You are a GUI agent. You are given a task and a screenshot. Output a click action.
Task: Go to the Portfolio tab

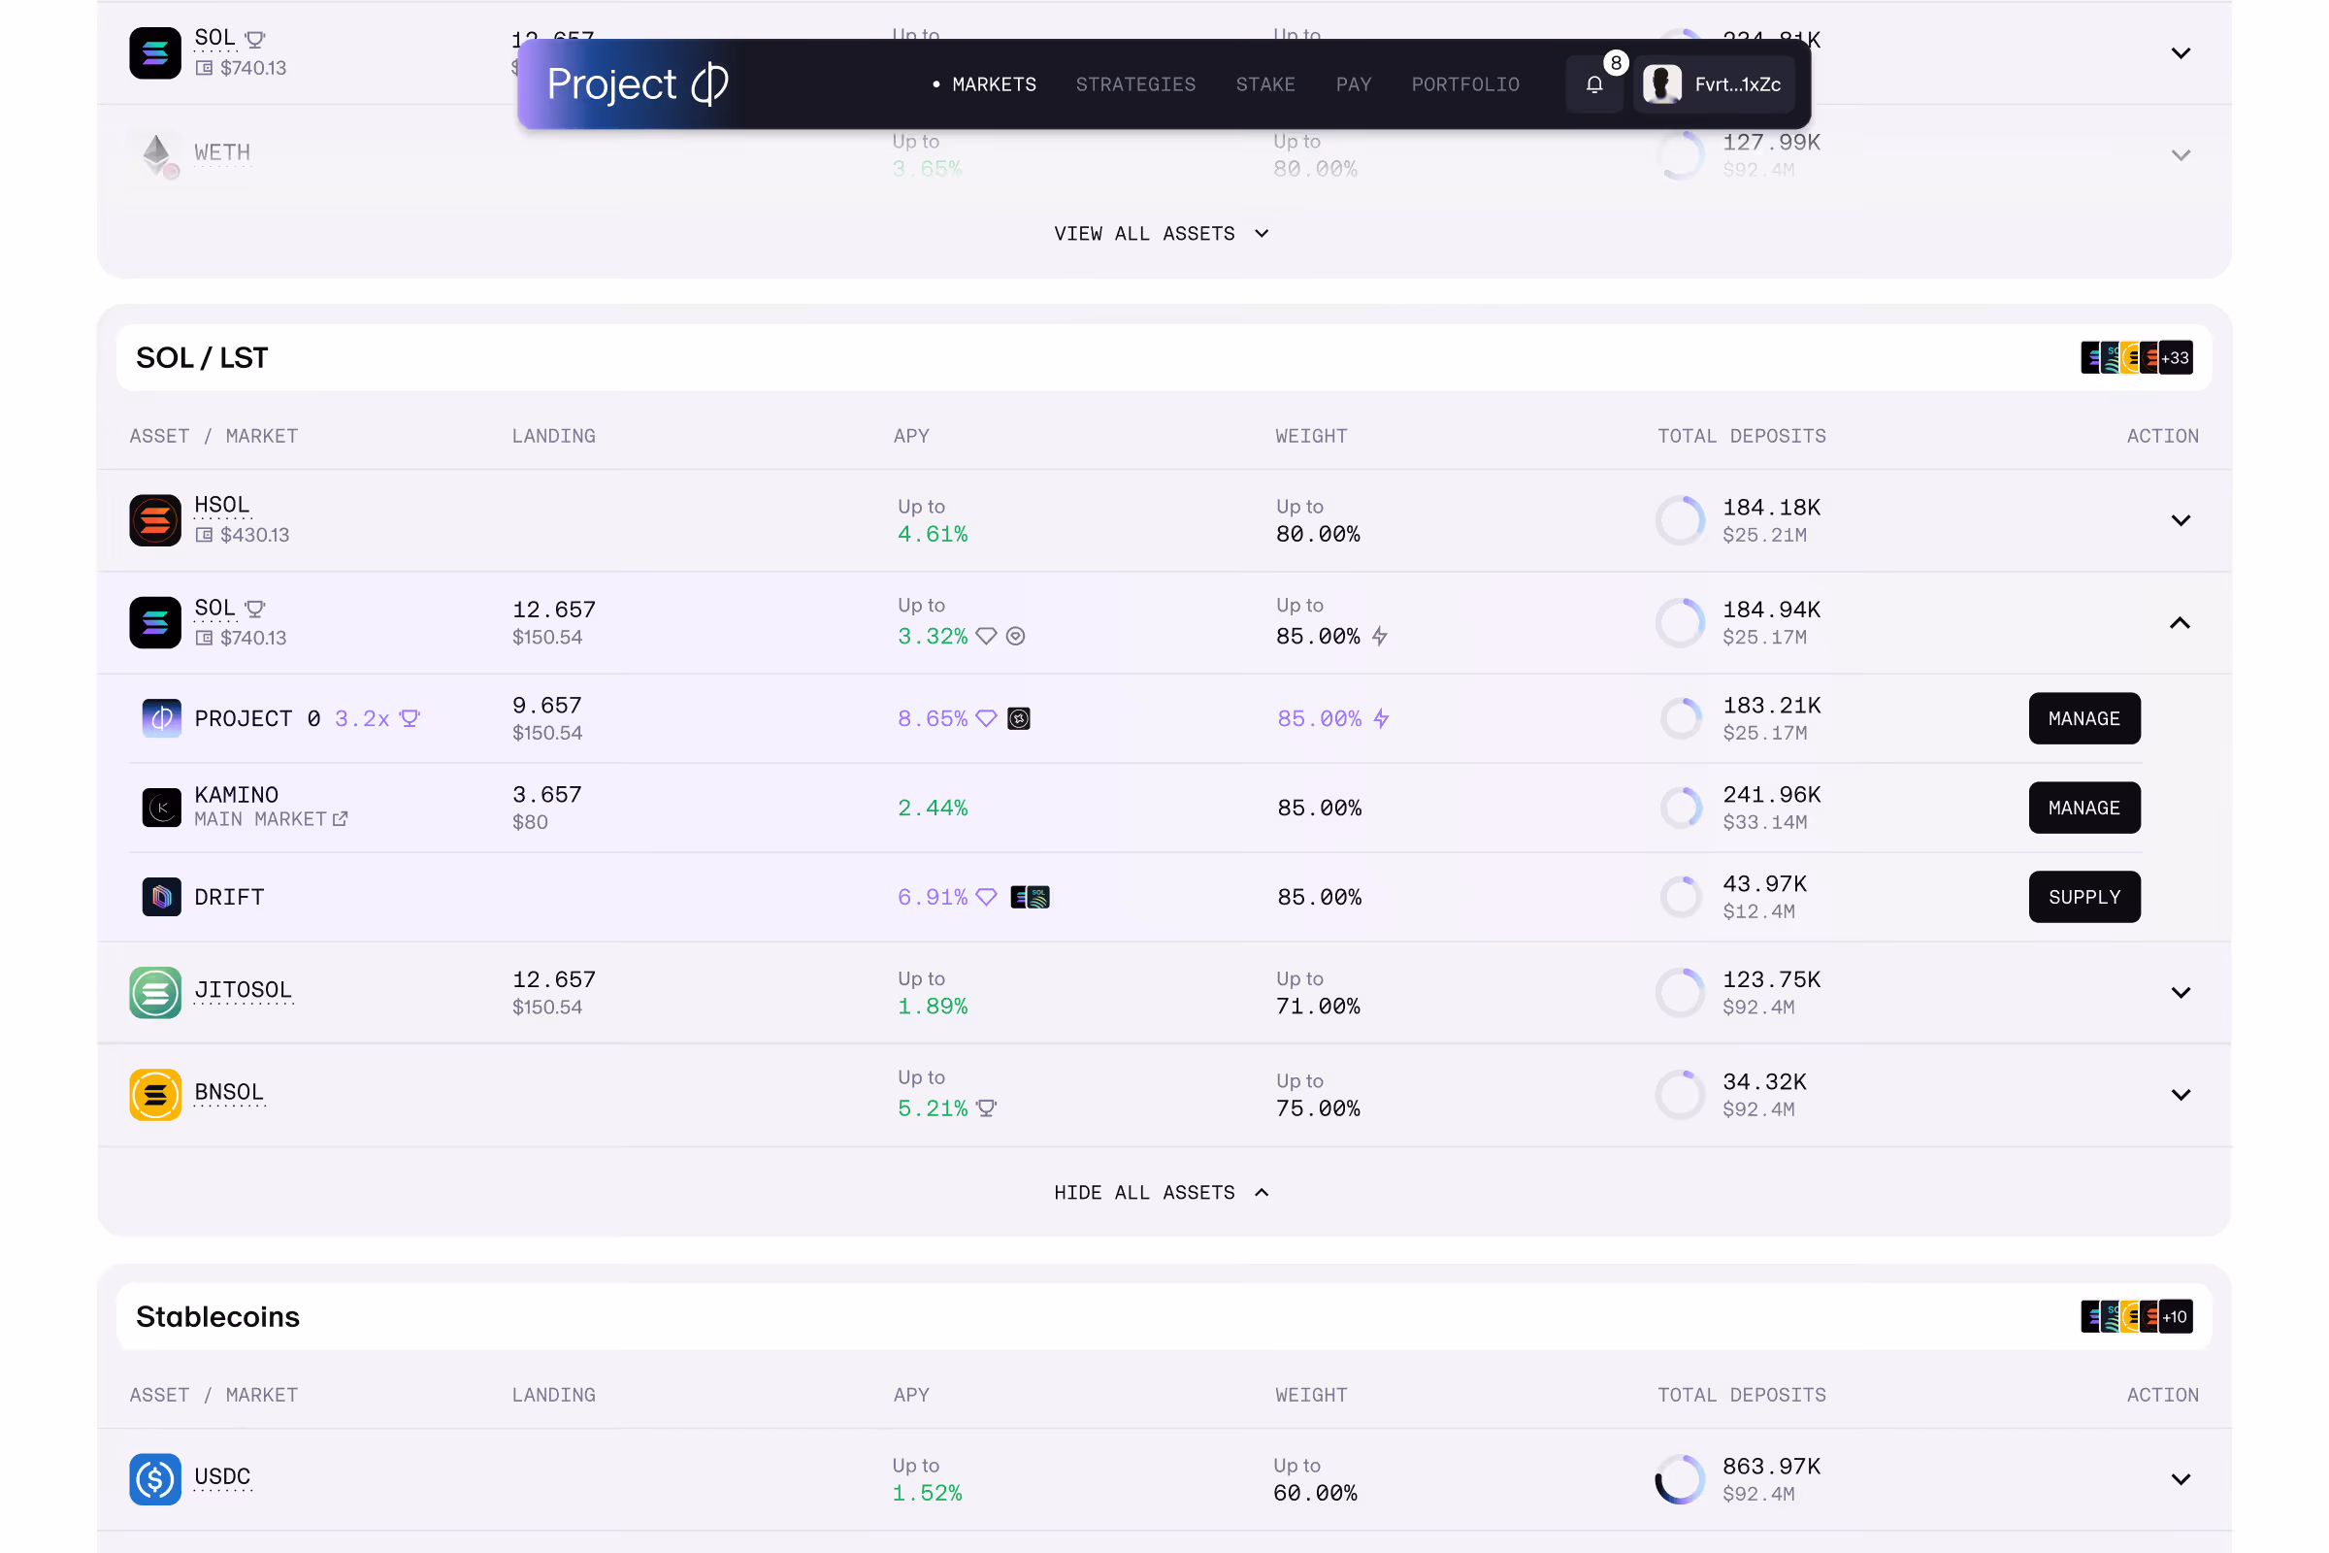tap(1465, 84)
